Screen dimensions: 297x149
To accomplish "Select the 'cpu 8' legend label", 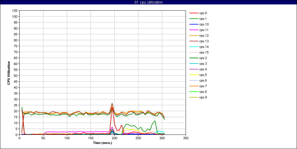I will pyautogui.click(x=203, y=92).
